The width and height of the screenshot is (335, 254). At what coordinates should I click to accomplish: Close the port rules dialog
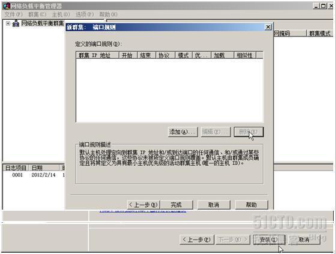(x=268, y=27)
